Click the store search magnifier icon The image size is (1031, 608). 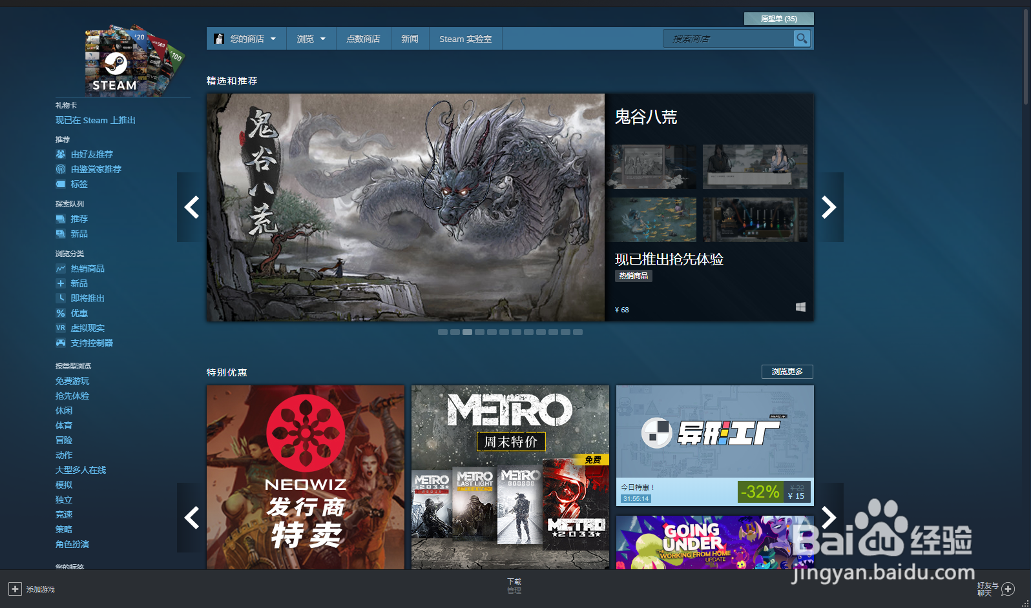[x=802, y=39]
